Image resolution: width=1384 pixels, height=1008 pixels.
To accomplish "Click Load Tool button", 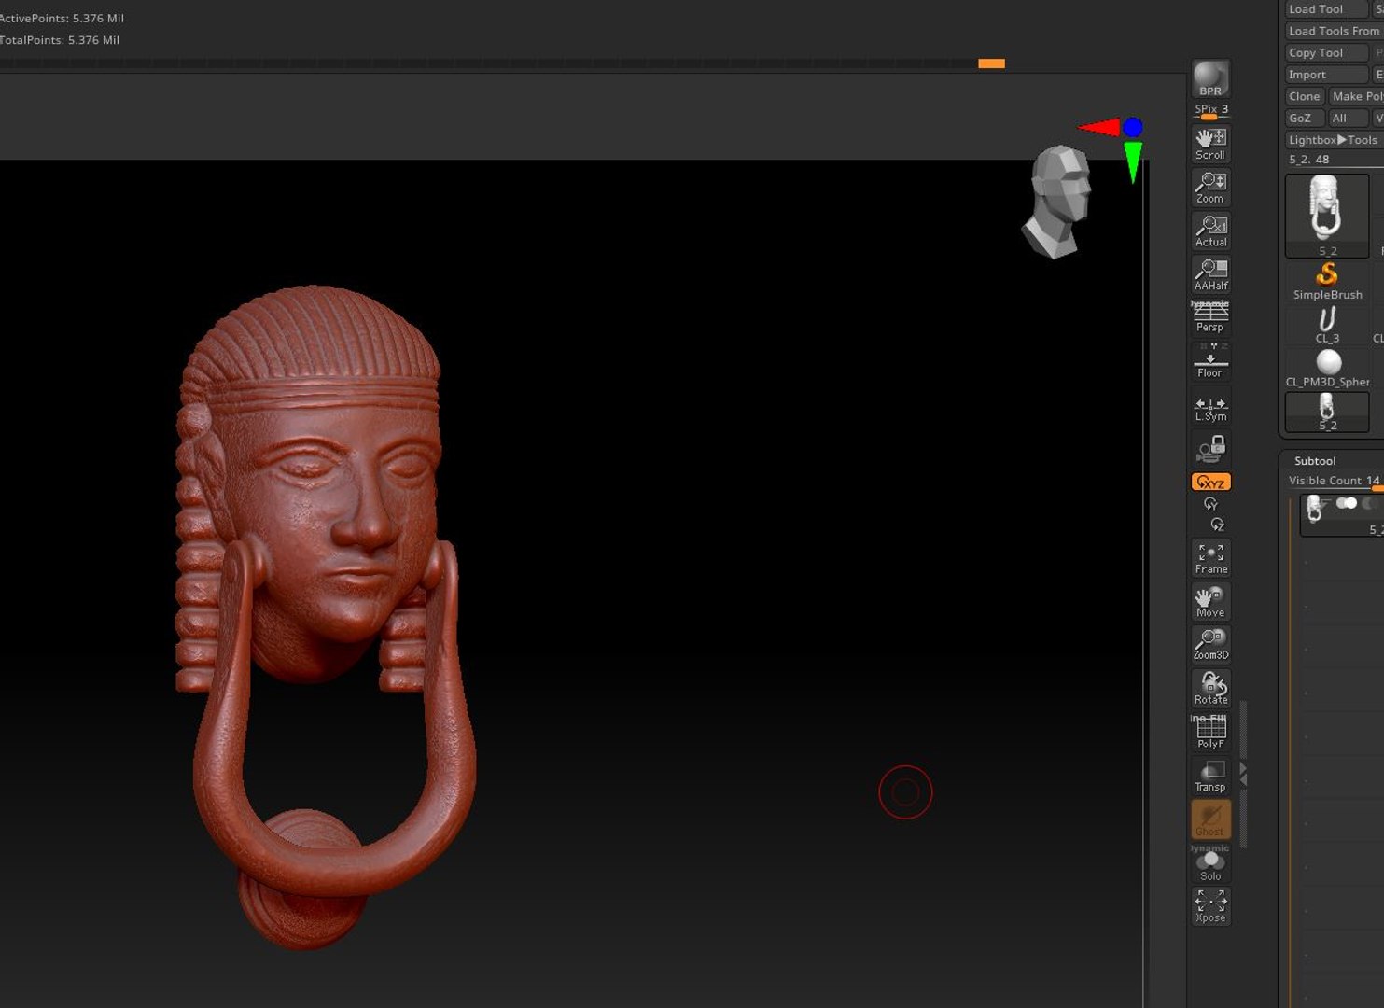I will coord(1326,9).
